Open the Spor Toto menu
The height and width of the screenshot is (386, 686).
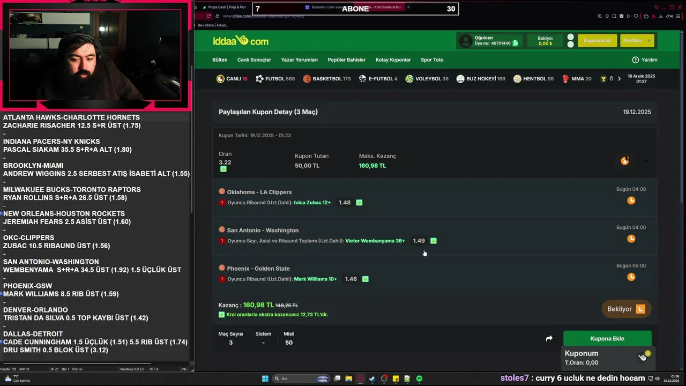[432, 60]
